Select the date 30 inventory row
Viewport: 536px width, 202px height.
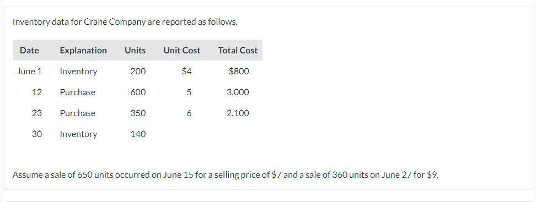[x=137, y=134]
